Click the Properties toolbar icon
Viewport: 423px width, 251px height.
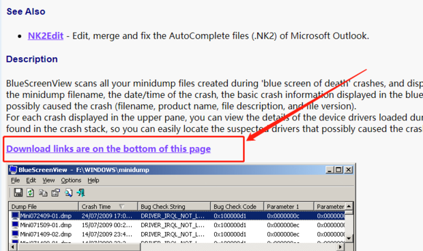coord(55,193)
